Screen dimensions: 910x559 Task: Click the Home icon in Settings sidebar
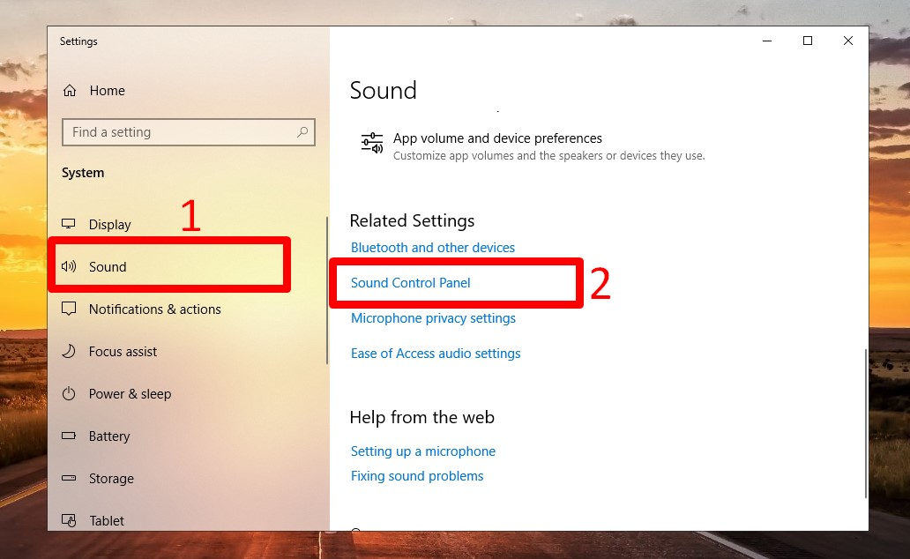pos(70,91)
